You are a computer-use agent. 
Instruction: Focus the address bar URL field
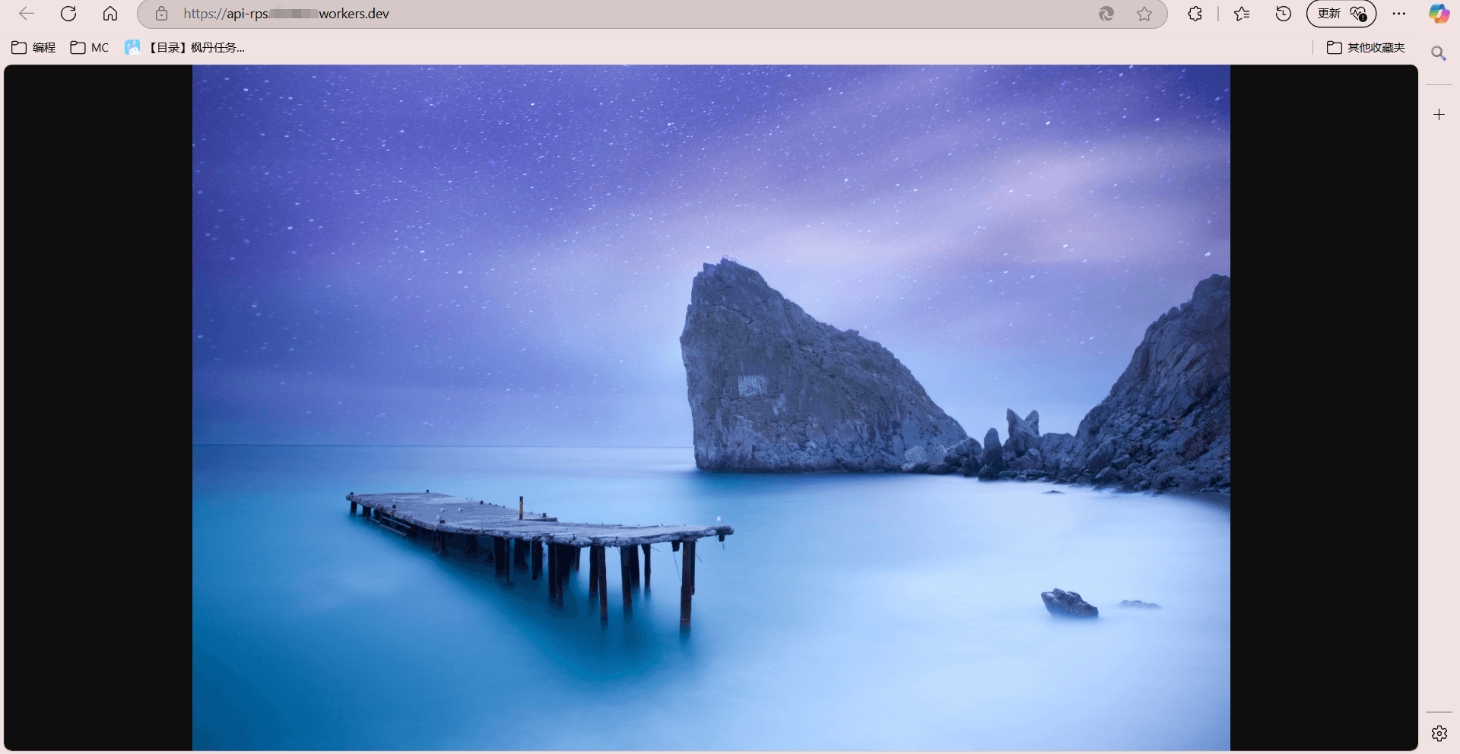(608, 14)
